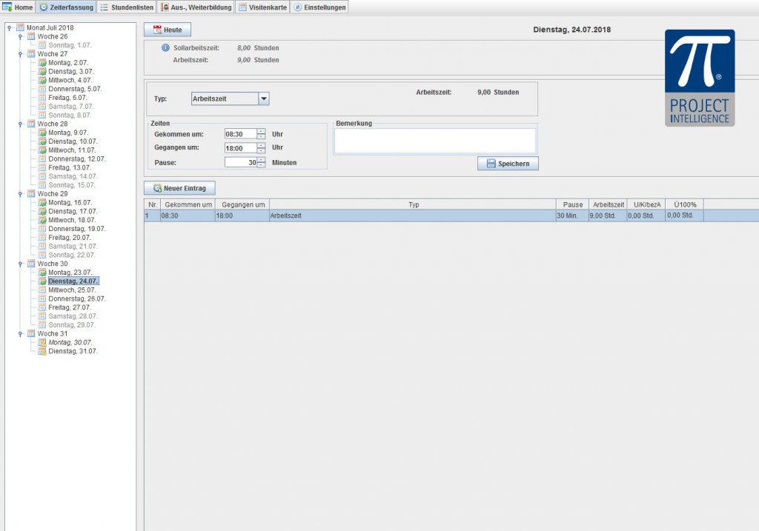Click the calendar icon of Mittwoch, 4.07.
The height and width of the screenshot is (531, 759).
42,80
